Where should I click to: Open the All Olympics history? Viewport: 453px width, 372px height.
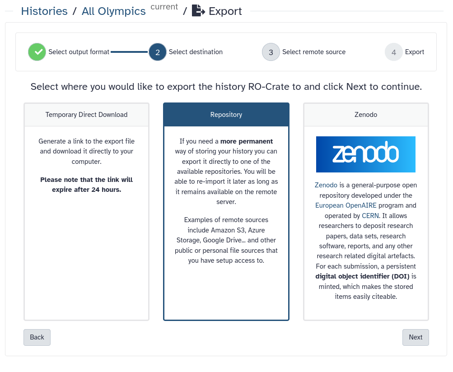[113, 11]
